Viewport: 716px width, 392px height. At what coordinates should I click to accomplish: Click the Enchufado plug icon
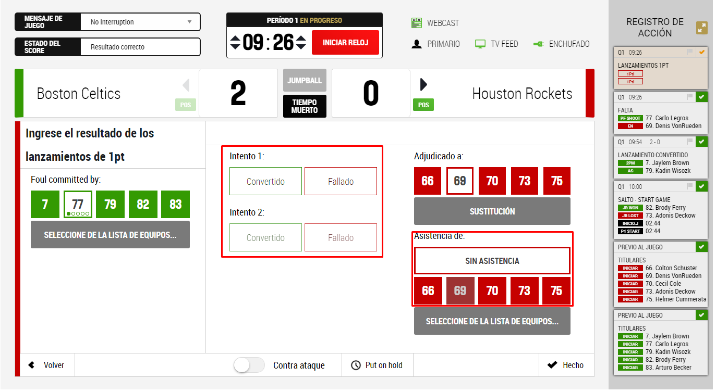(539, 44)
